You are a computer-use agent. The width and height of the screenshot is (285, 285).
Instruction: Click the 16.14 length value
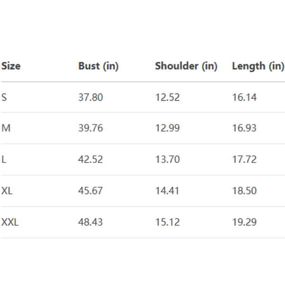pos(244,97)
